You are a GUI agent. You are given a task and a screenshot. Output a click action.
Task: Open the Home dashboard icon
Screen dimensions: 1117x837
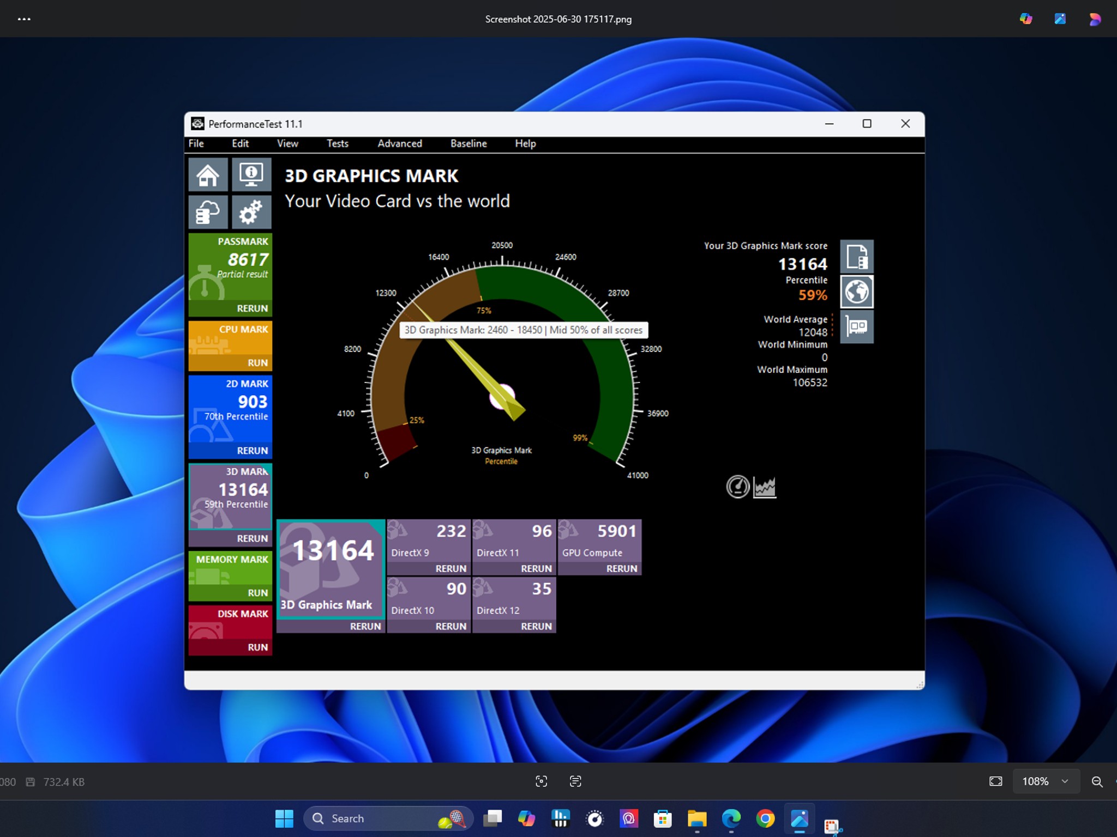tap(208, 174)
